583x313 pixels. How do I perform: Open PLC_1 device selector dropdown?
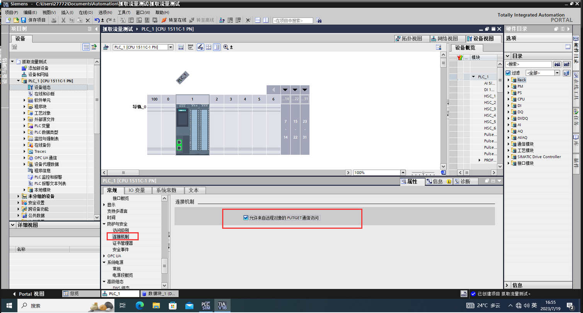[171, 47]
